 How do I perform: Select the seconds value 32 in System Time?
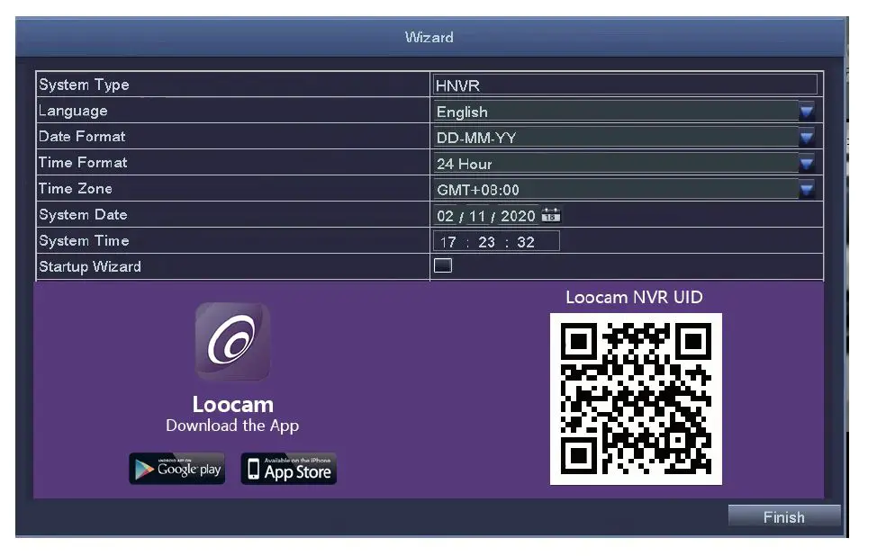(526, 242)
